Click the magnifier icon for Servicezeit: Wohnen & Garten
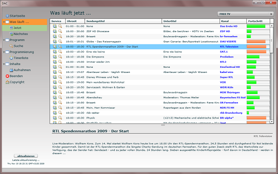Viewport: 278px width, 174px height. click(60, 87)
